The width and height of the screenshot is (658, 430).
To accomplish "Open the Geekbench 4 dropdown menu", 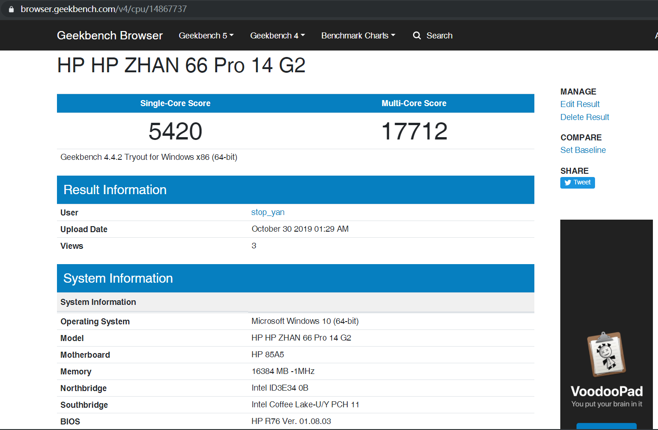I will pos(277,36).
